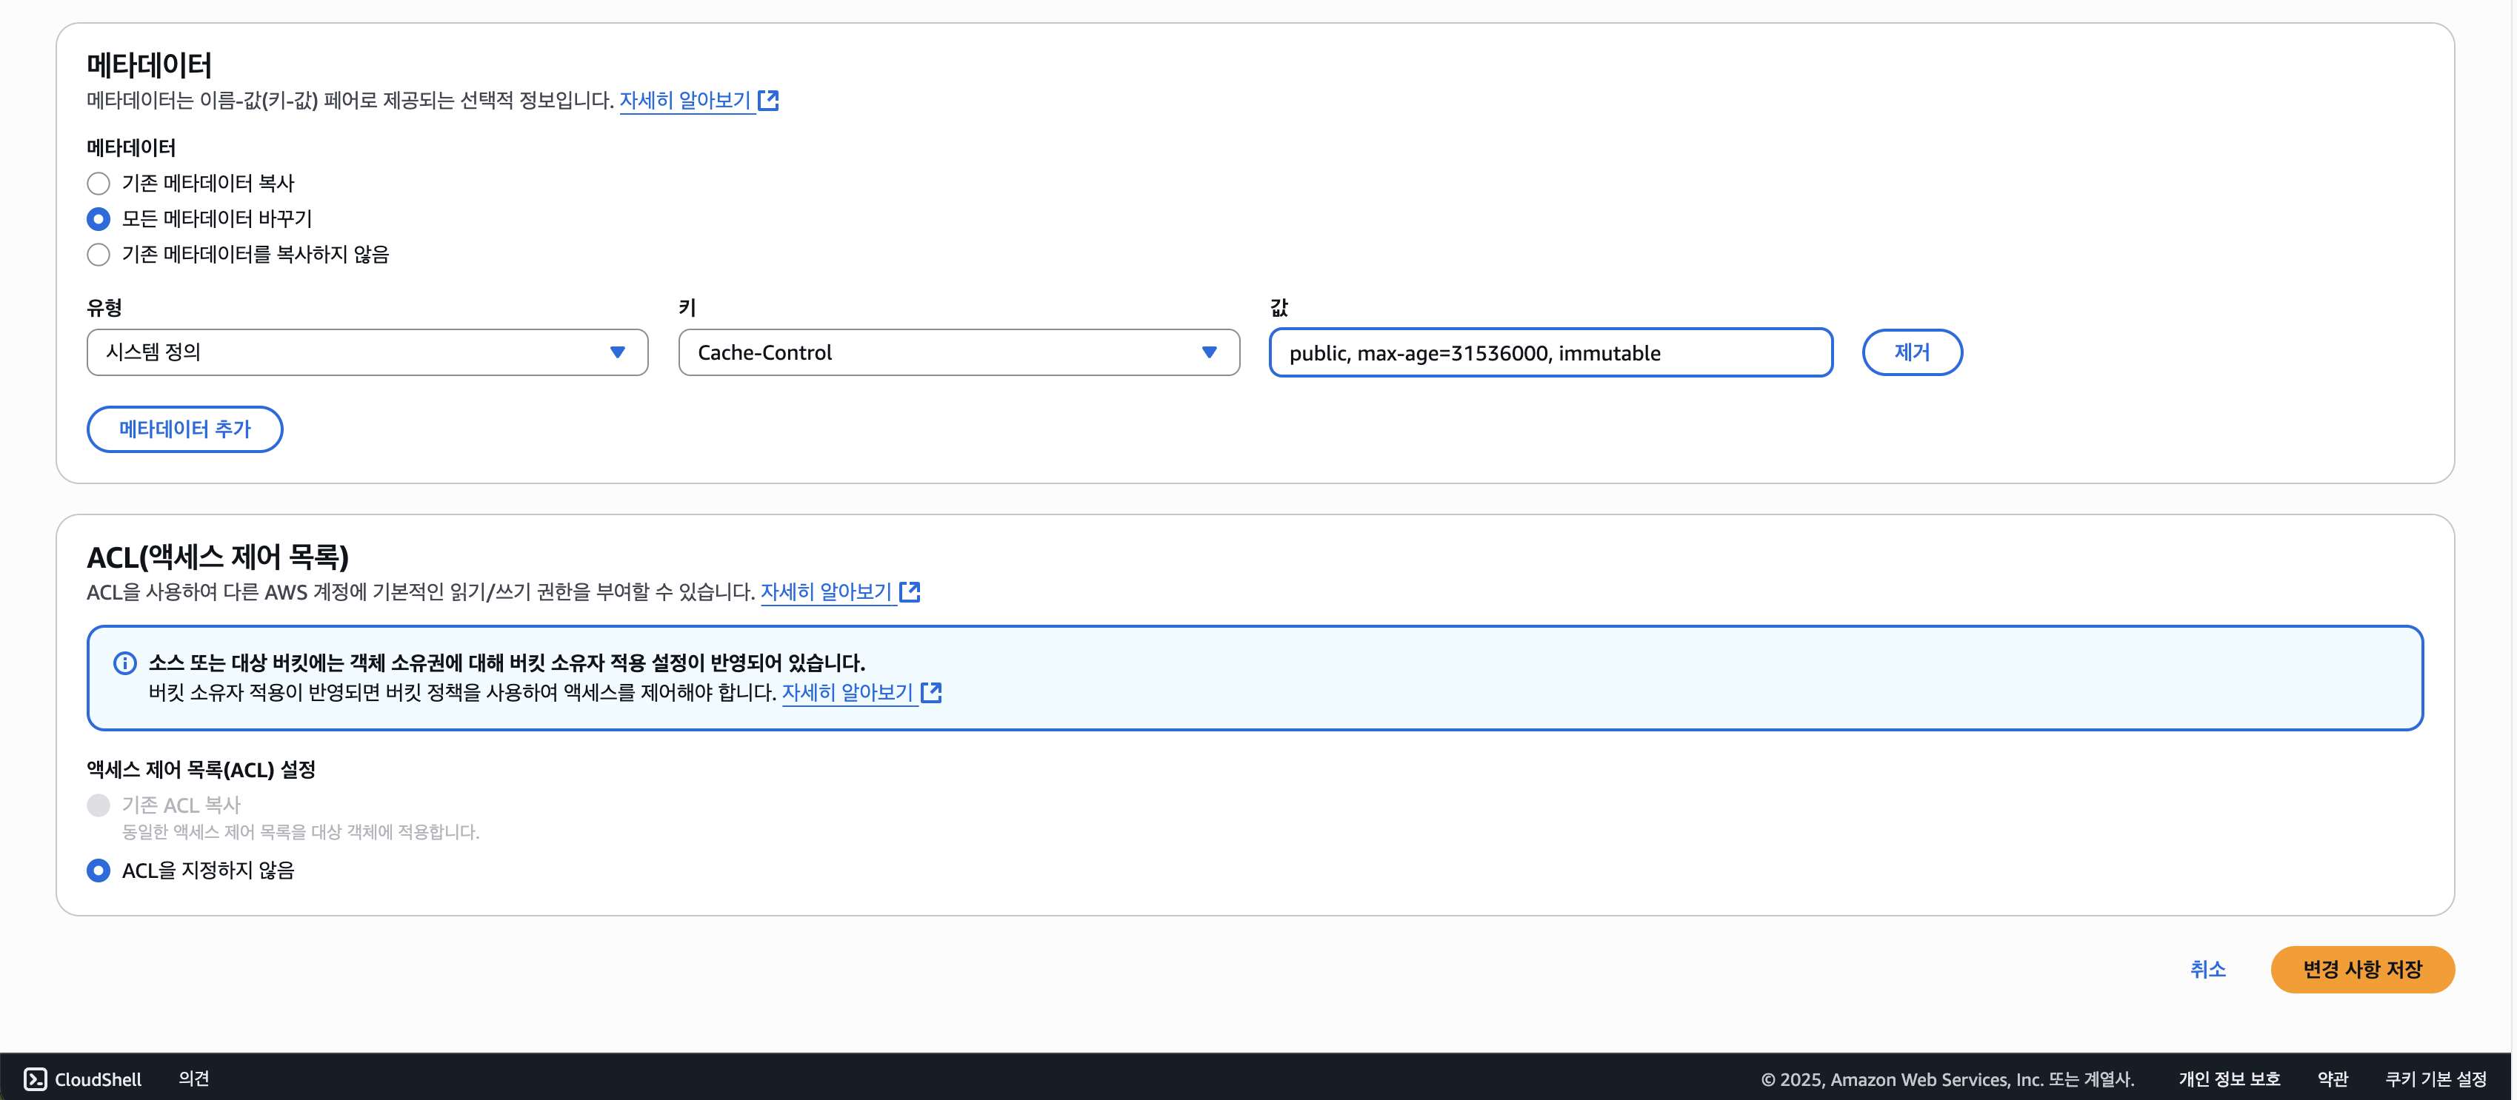Click external link icon beside metadata learn more
This screenshot has height=1100, width=2517.
[x=768, y=101]
